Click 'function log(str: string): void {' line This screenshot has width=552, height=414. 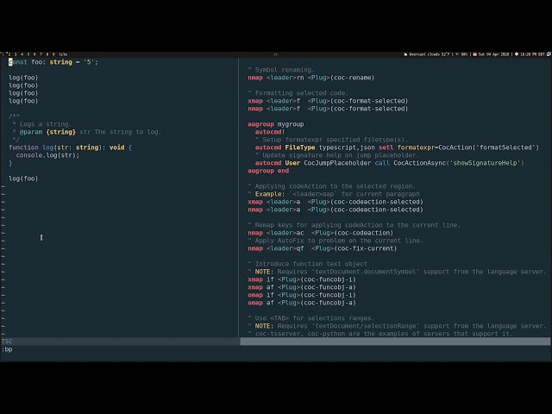[70, 147]
